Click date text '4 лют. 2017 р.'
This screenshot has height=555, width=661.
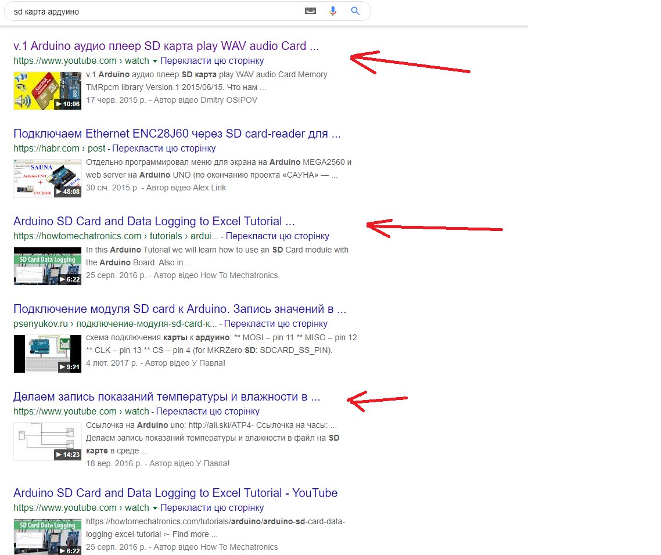112,363
